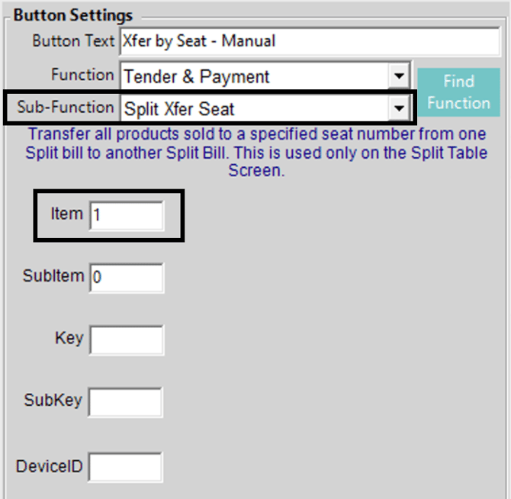This screenshot has height=499, width=511.
Task: Click the Function label text
Action: (x=82, y=75)
